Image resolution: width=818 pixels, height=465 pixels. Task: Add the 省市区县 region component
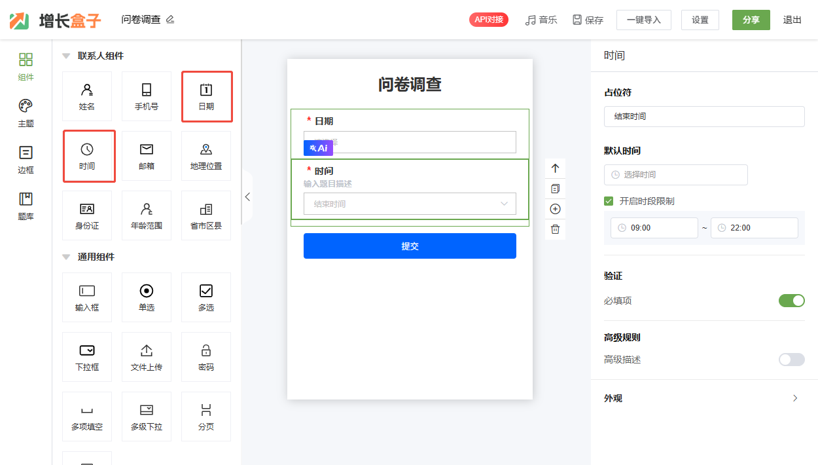[x=206, y=215]
